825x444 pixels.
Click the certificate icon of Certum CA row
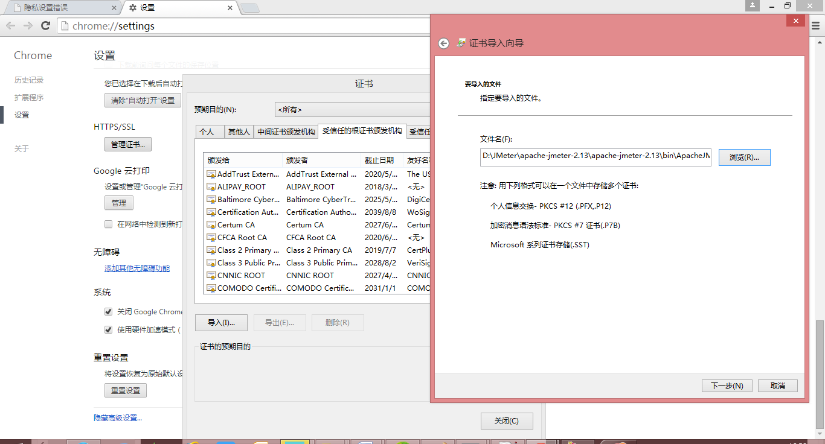tap(211, 225)
